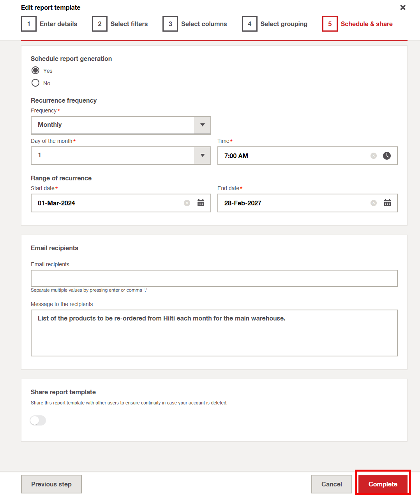Enable the Share report template switch
The height and width of the screenshot is (495, 420).
pos(38,420)
